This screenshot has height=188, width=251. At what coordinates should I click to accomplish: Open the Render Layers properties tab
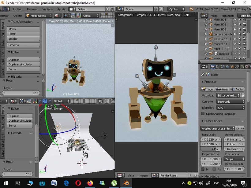tap(217, 67)
